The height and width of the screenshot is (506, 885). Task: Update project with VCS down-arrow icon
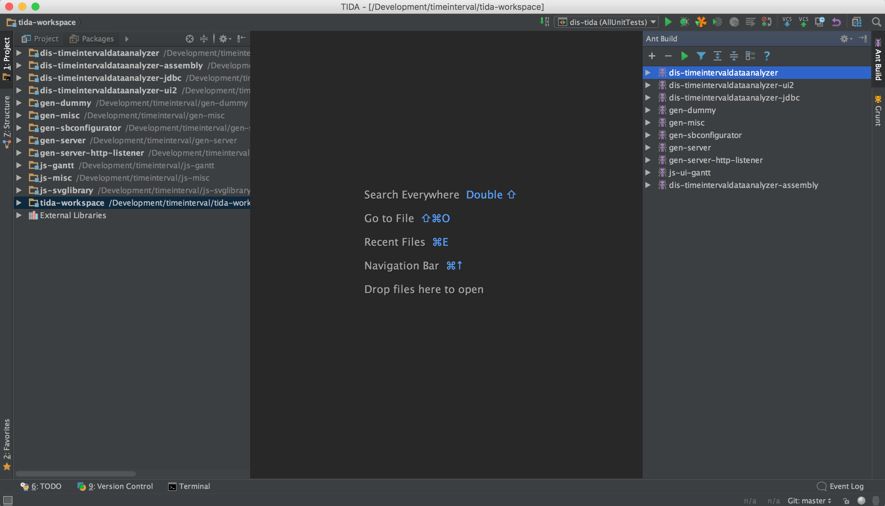(x=787, y=22)
